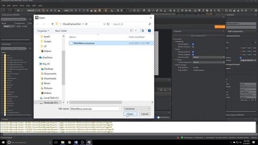Toggle the Handle navigation checkbox
258x145 pixels.
pyautogui.click(x=193, y=54)
